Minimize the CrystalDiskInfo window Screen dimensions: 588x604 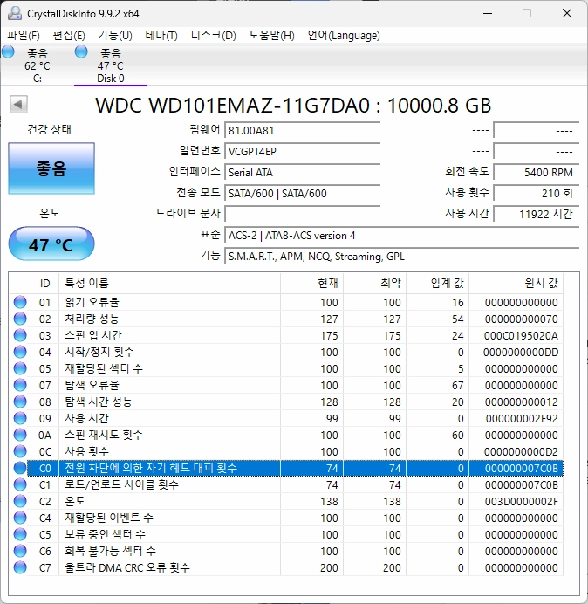point(488,13)
